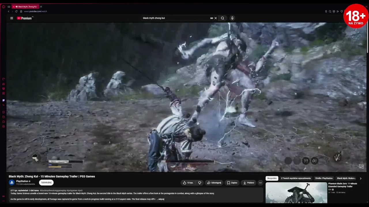Download the video using Pobierz
This screenshot has width=369, height=207.
click(248, 183)
